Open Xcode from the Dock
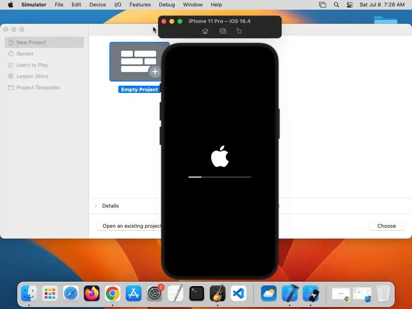 (290, 293)
